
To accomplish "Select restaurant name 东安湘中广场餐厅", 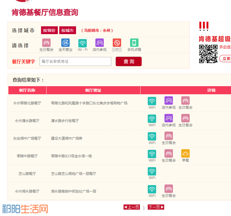I will [x=27, y=139].
